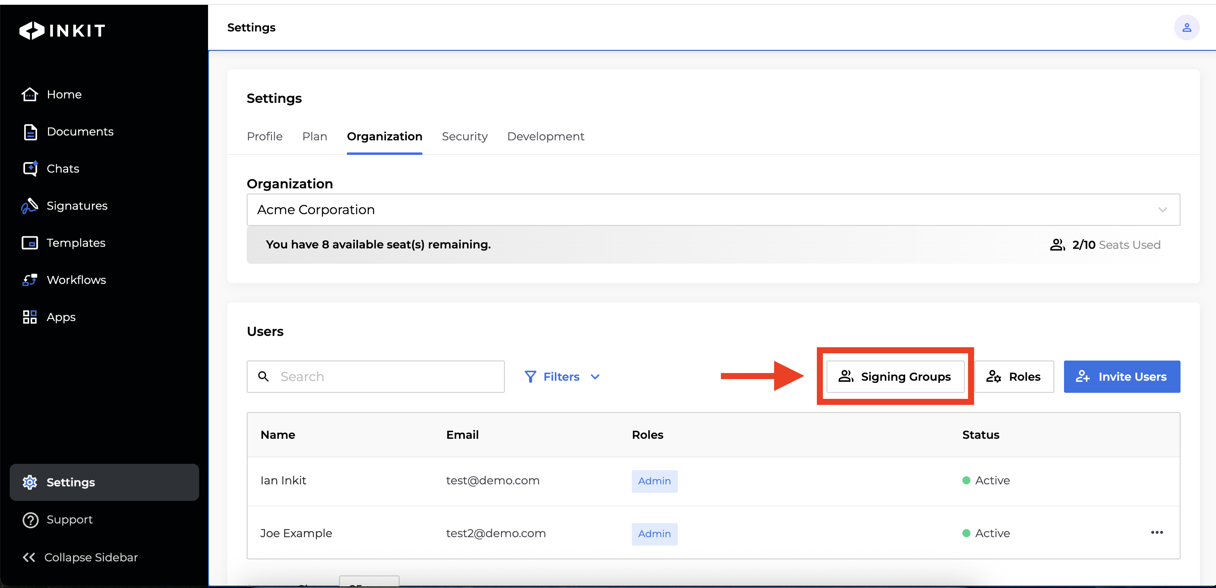Click Collapse Sidebar
The height and width of the screenshot is (588, 1216).
[80, 557]
